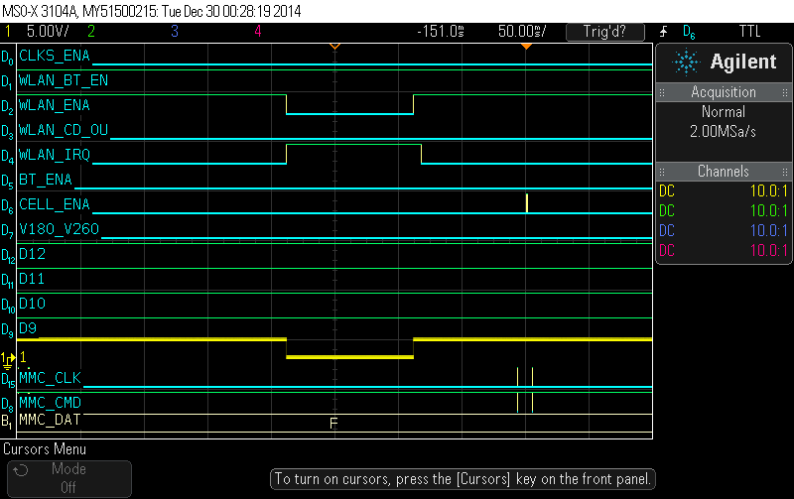Click the time delay value -151.0
Viewport: 794px width, 499px height.
click(x=441, y=32)
